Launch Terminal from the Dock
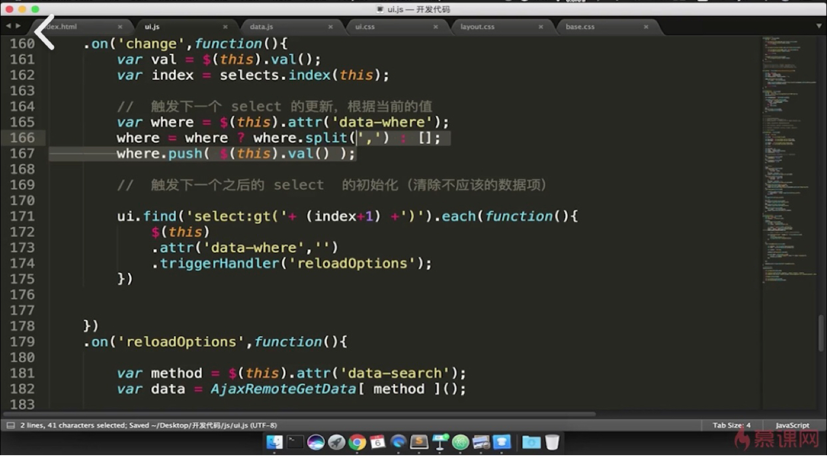The height and width of the screenshot is (459, 827). point(296,442)
